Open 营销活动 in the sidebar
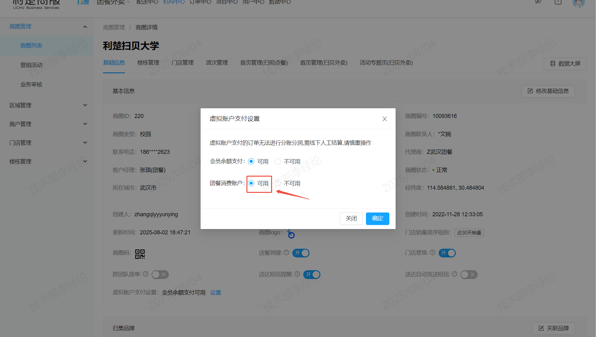The width and height of the screenshot is (599, 337). 31,65
